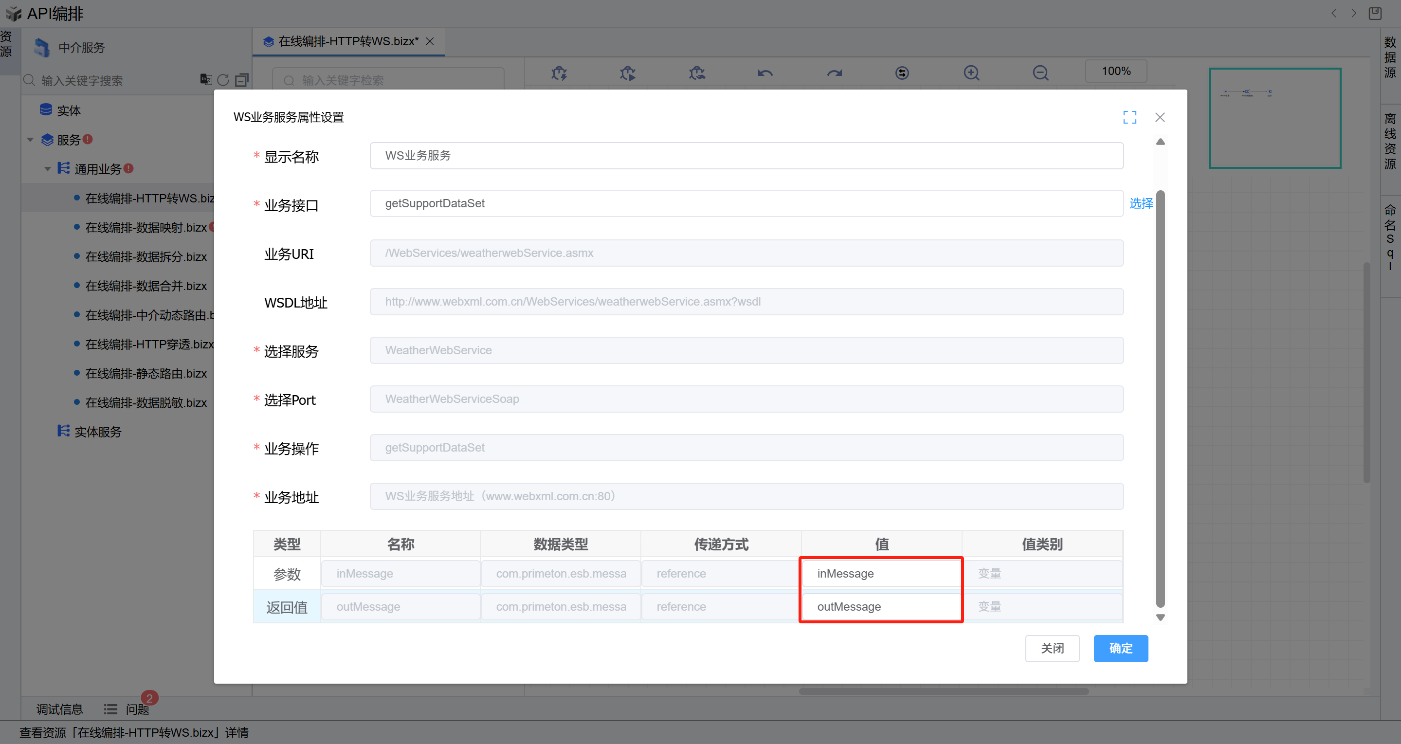This screenshot has width=1401, height=744.
Task: Open the 调试信息 bottom tab
Action: (59, 709)
